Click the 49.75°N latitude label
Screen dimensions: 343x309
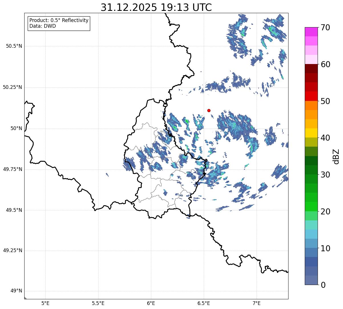13,169
